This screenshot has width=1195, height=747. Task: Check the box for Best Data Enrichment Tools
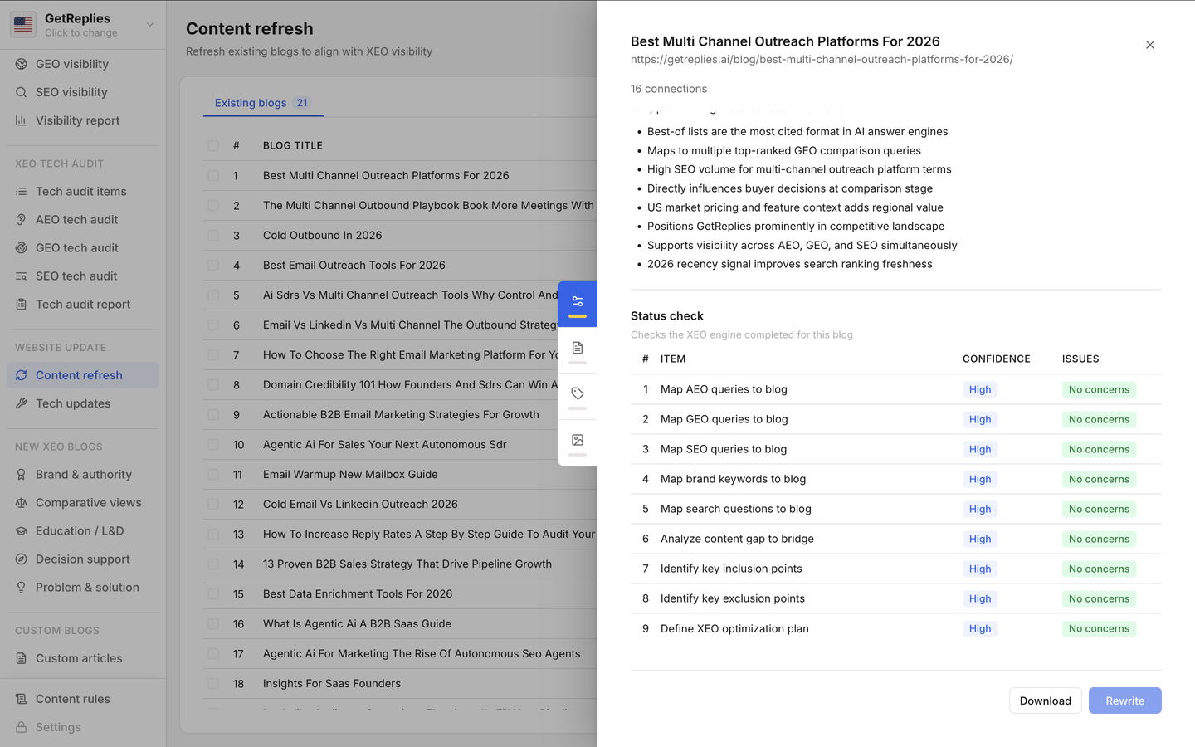point(213,594)
